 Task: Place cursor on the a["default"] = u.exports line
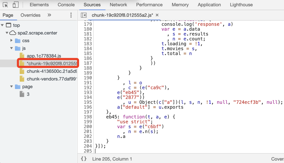(150, 107)
